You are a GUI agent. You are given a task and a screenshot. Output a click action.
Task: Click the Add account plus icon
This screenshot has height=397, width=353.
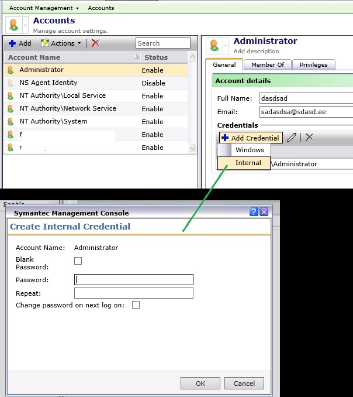[12, 43]
